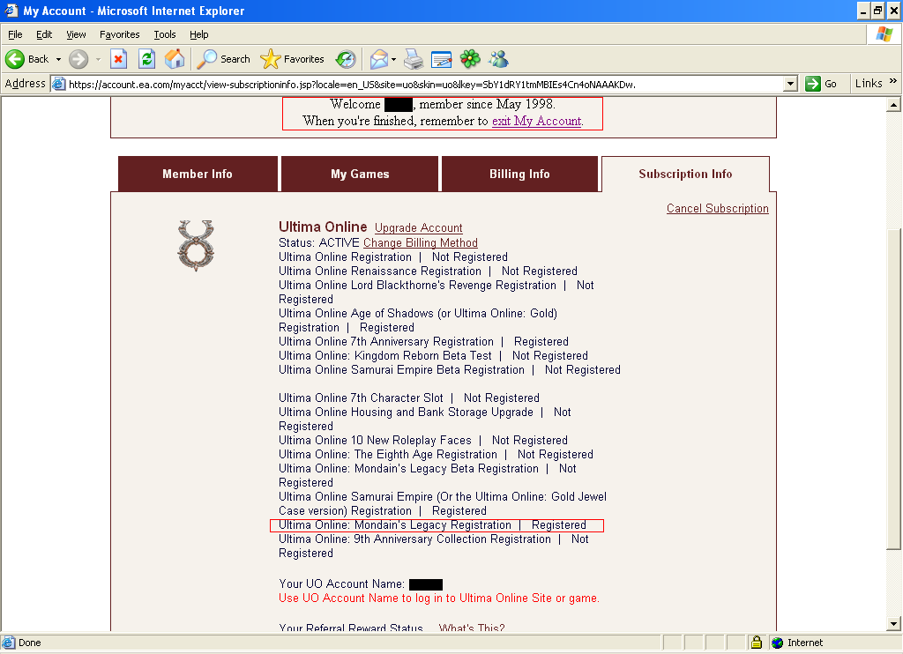The image size is (903, 654).
Task: Click 'Status: ACTIVE' text
Action: [x=319, y=243]
